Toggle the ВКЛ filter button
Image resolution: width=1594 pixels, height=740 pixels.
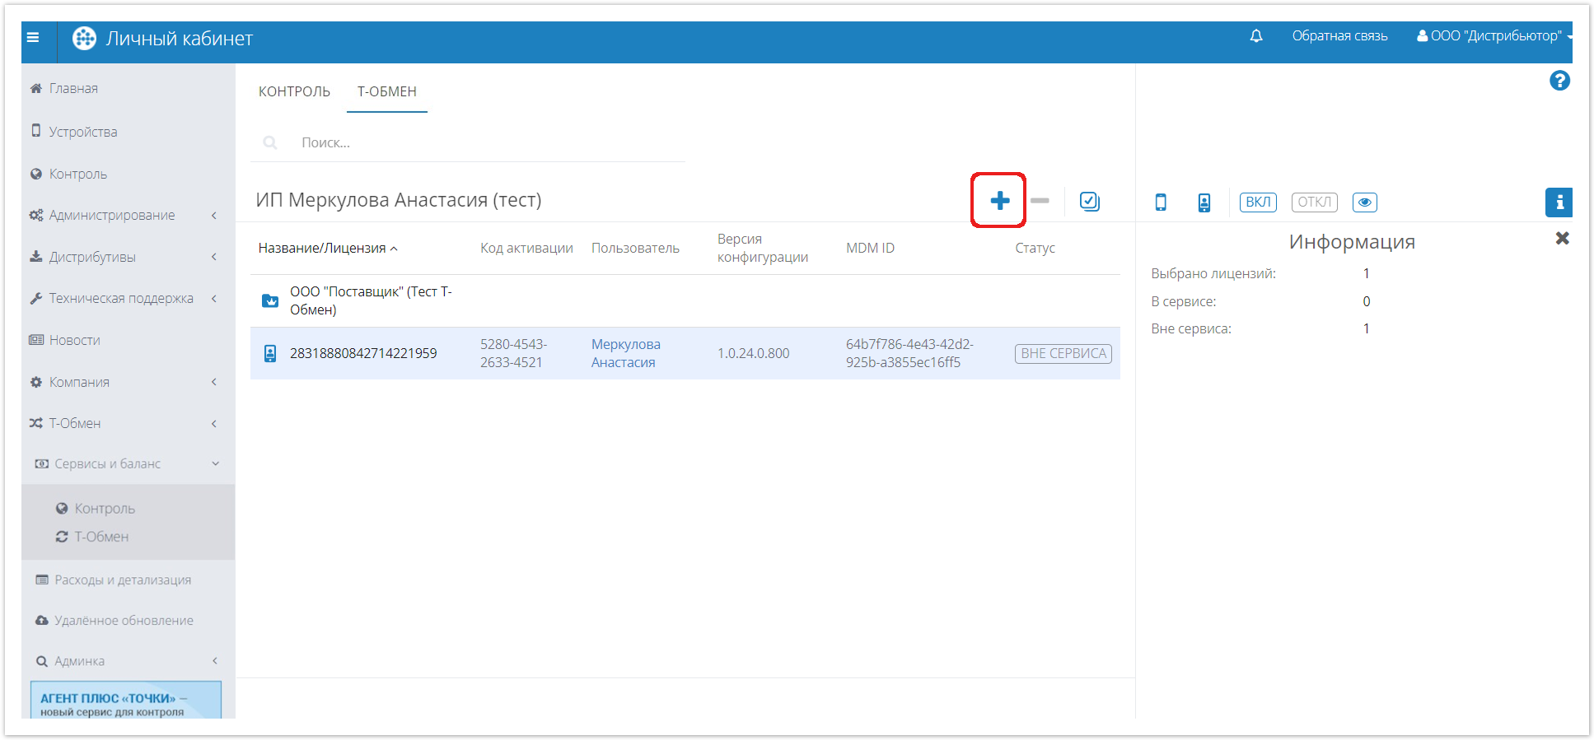point(1257,202)
